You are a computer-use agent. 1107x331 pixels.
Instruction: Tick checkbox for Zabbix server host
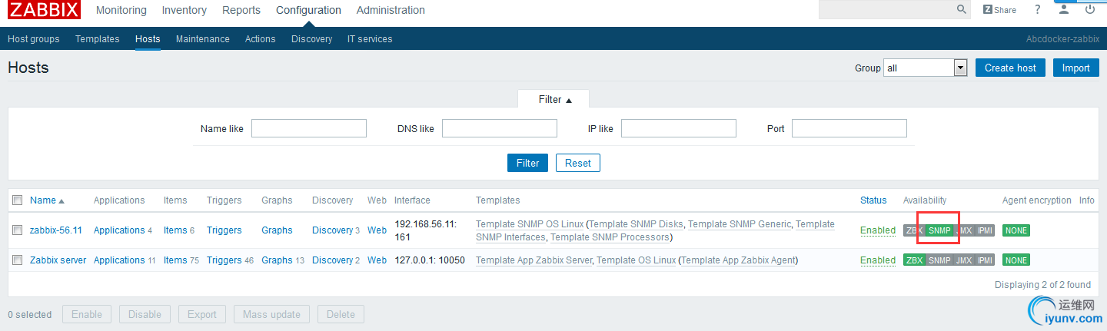(18, 260)
